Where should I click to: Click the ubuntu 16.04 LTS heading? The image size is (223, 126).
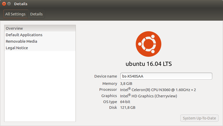tap(148, 64)
